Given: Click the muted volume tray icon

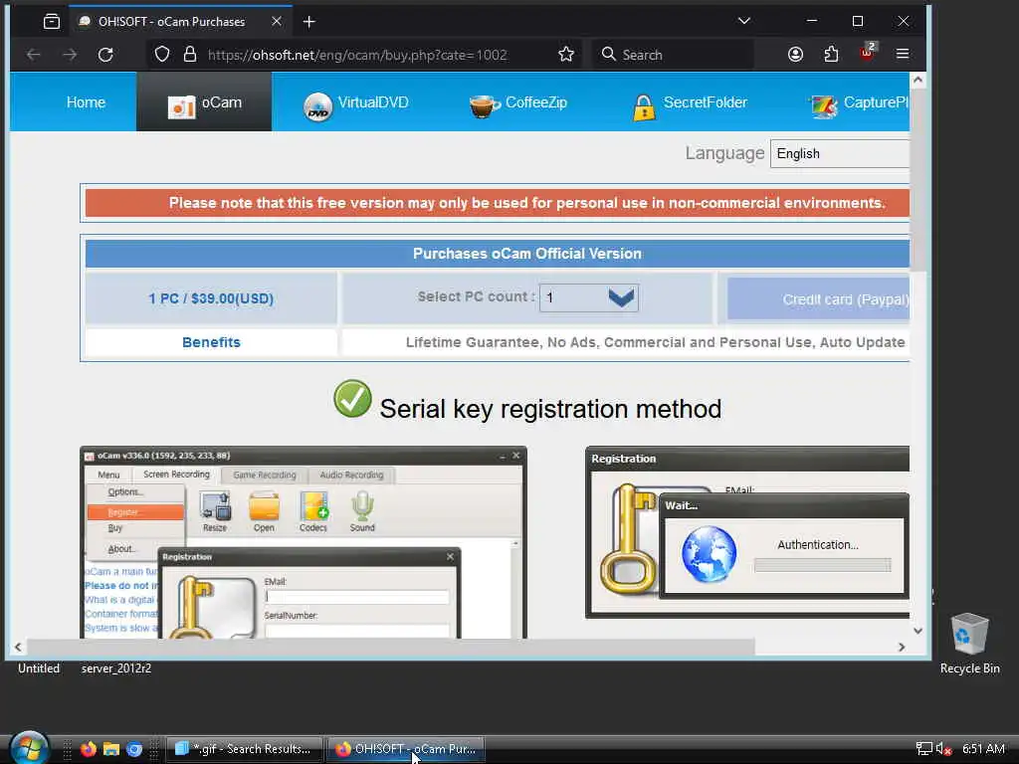Looking at the screenshot, I should (943, 749).
